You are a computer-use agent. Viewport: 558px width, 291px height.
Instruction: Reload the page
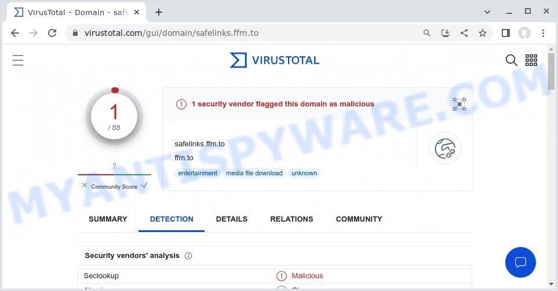point(52,33)
